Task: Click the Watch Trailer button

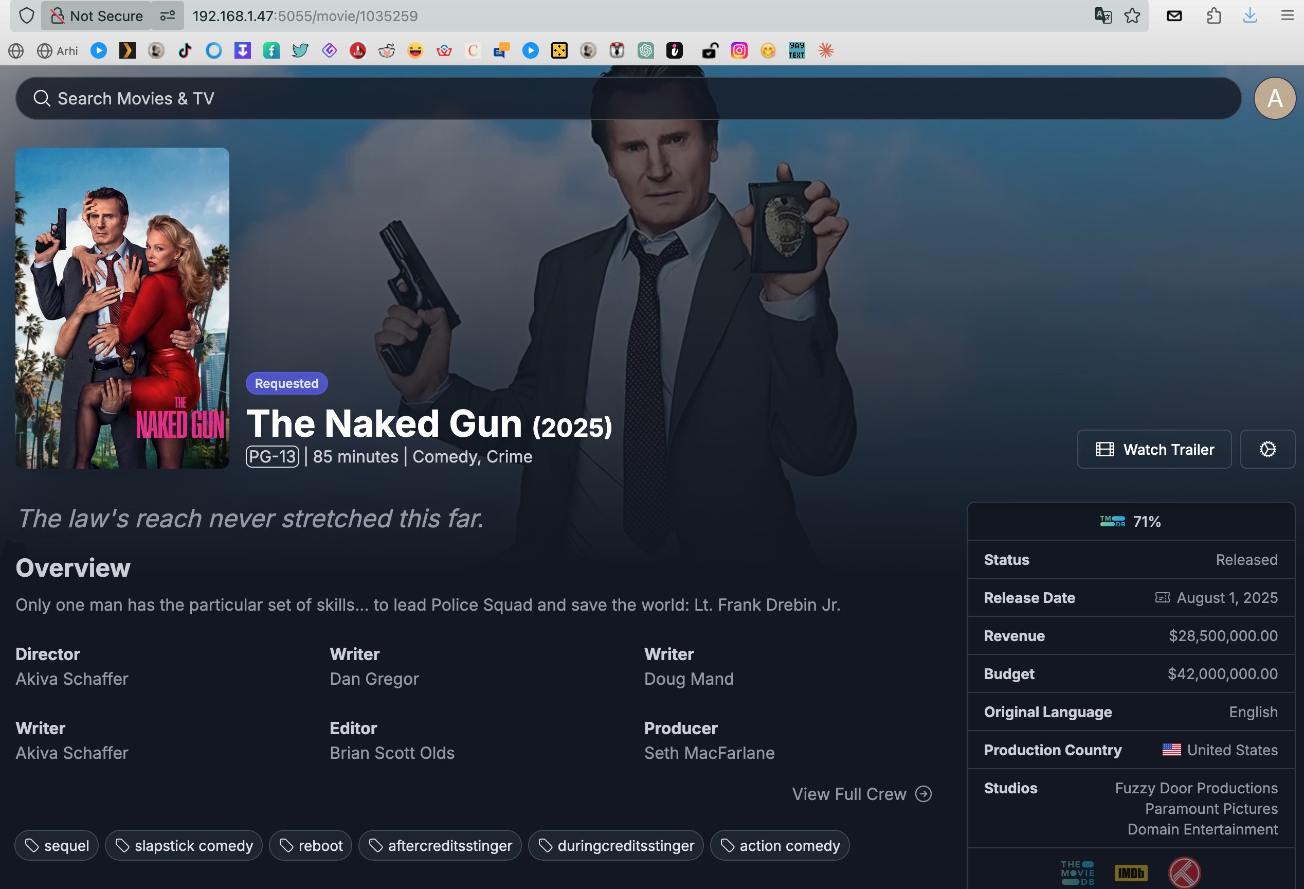Action: 1154,449
